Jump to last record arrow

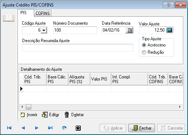[x=50, y=128]
